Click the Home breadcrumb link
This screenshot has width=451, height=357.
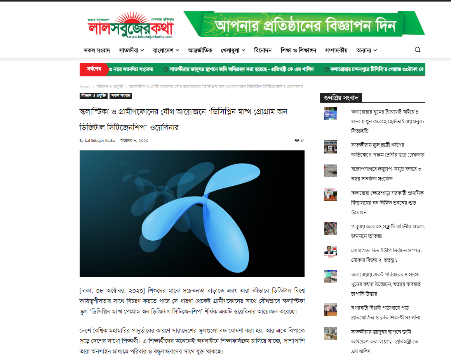coord(85,86)
